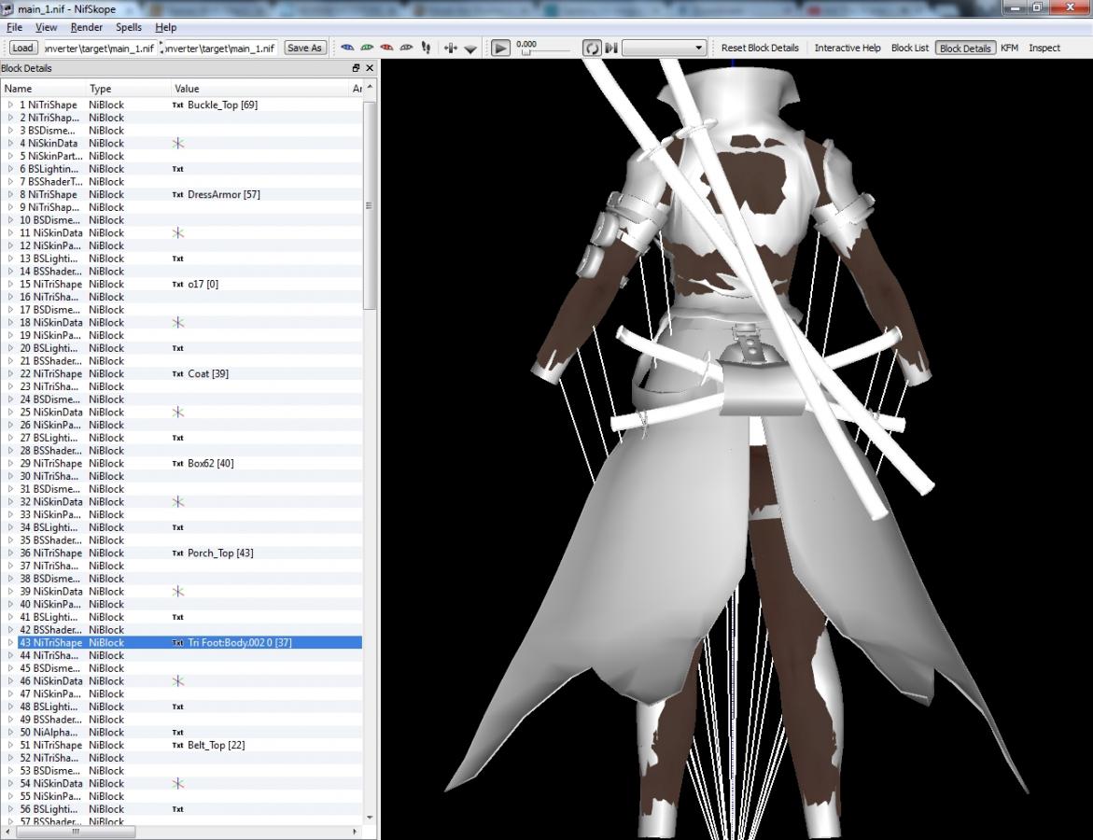Toggle the KFM panel
Image resolution: width=1093 pixels, height=840 pixels.
tap(1009, 48)
